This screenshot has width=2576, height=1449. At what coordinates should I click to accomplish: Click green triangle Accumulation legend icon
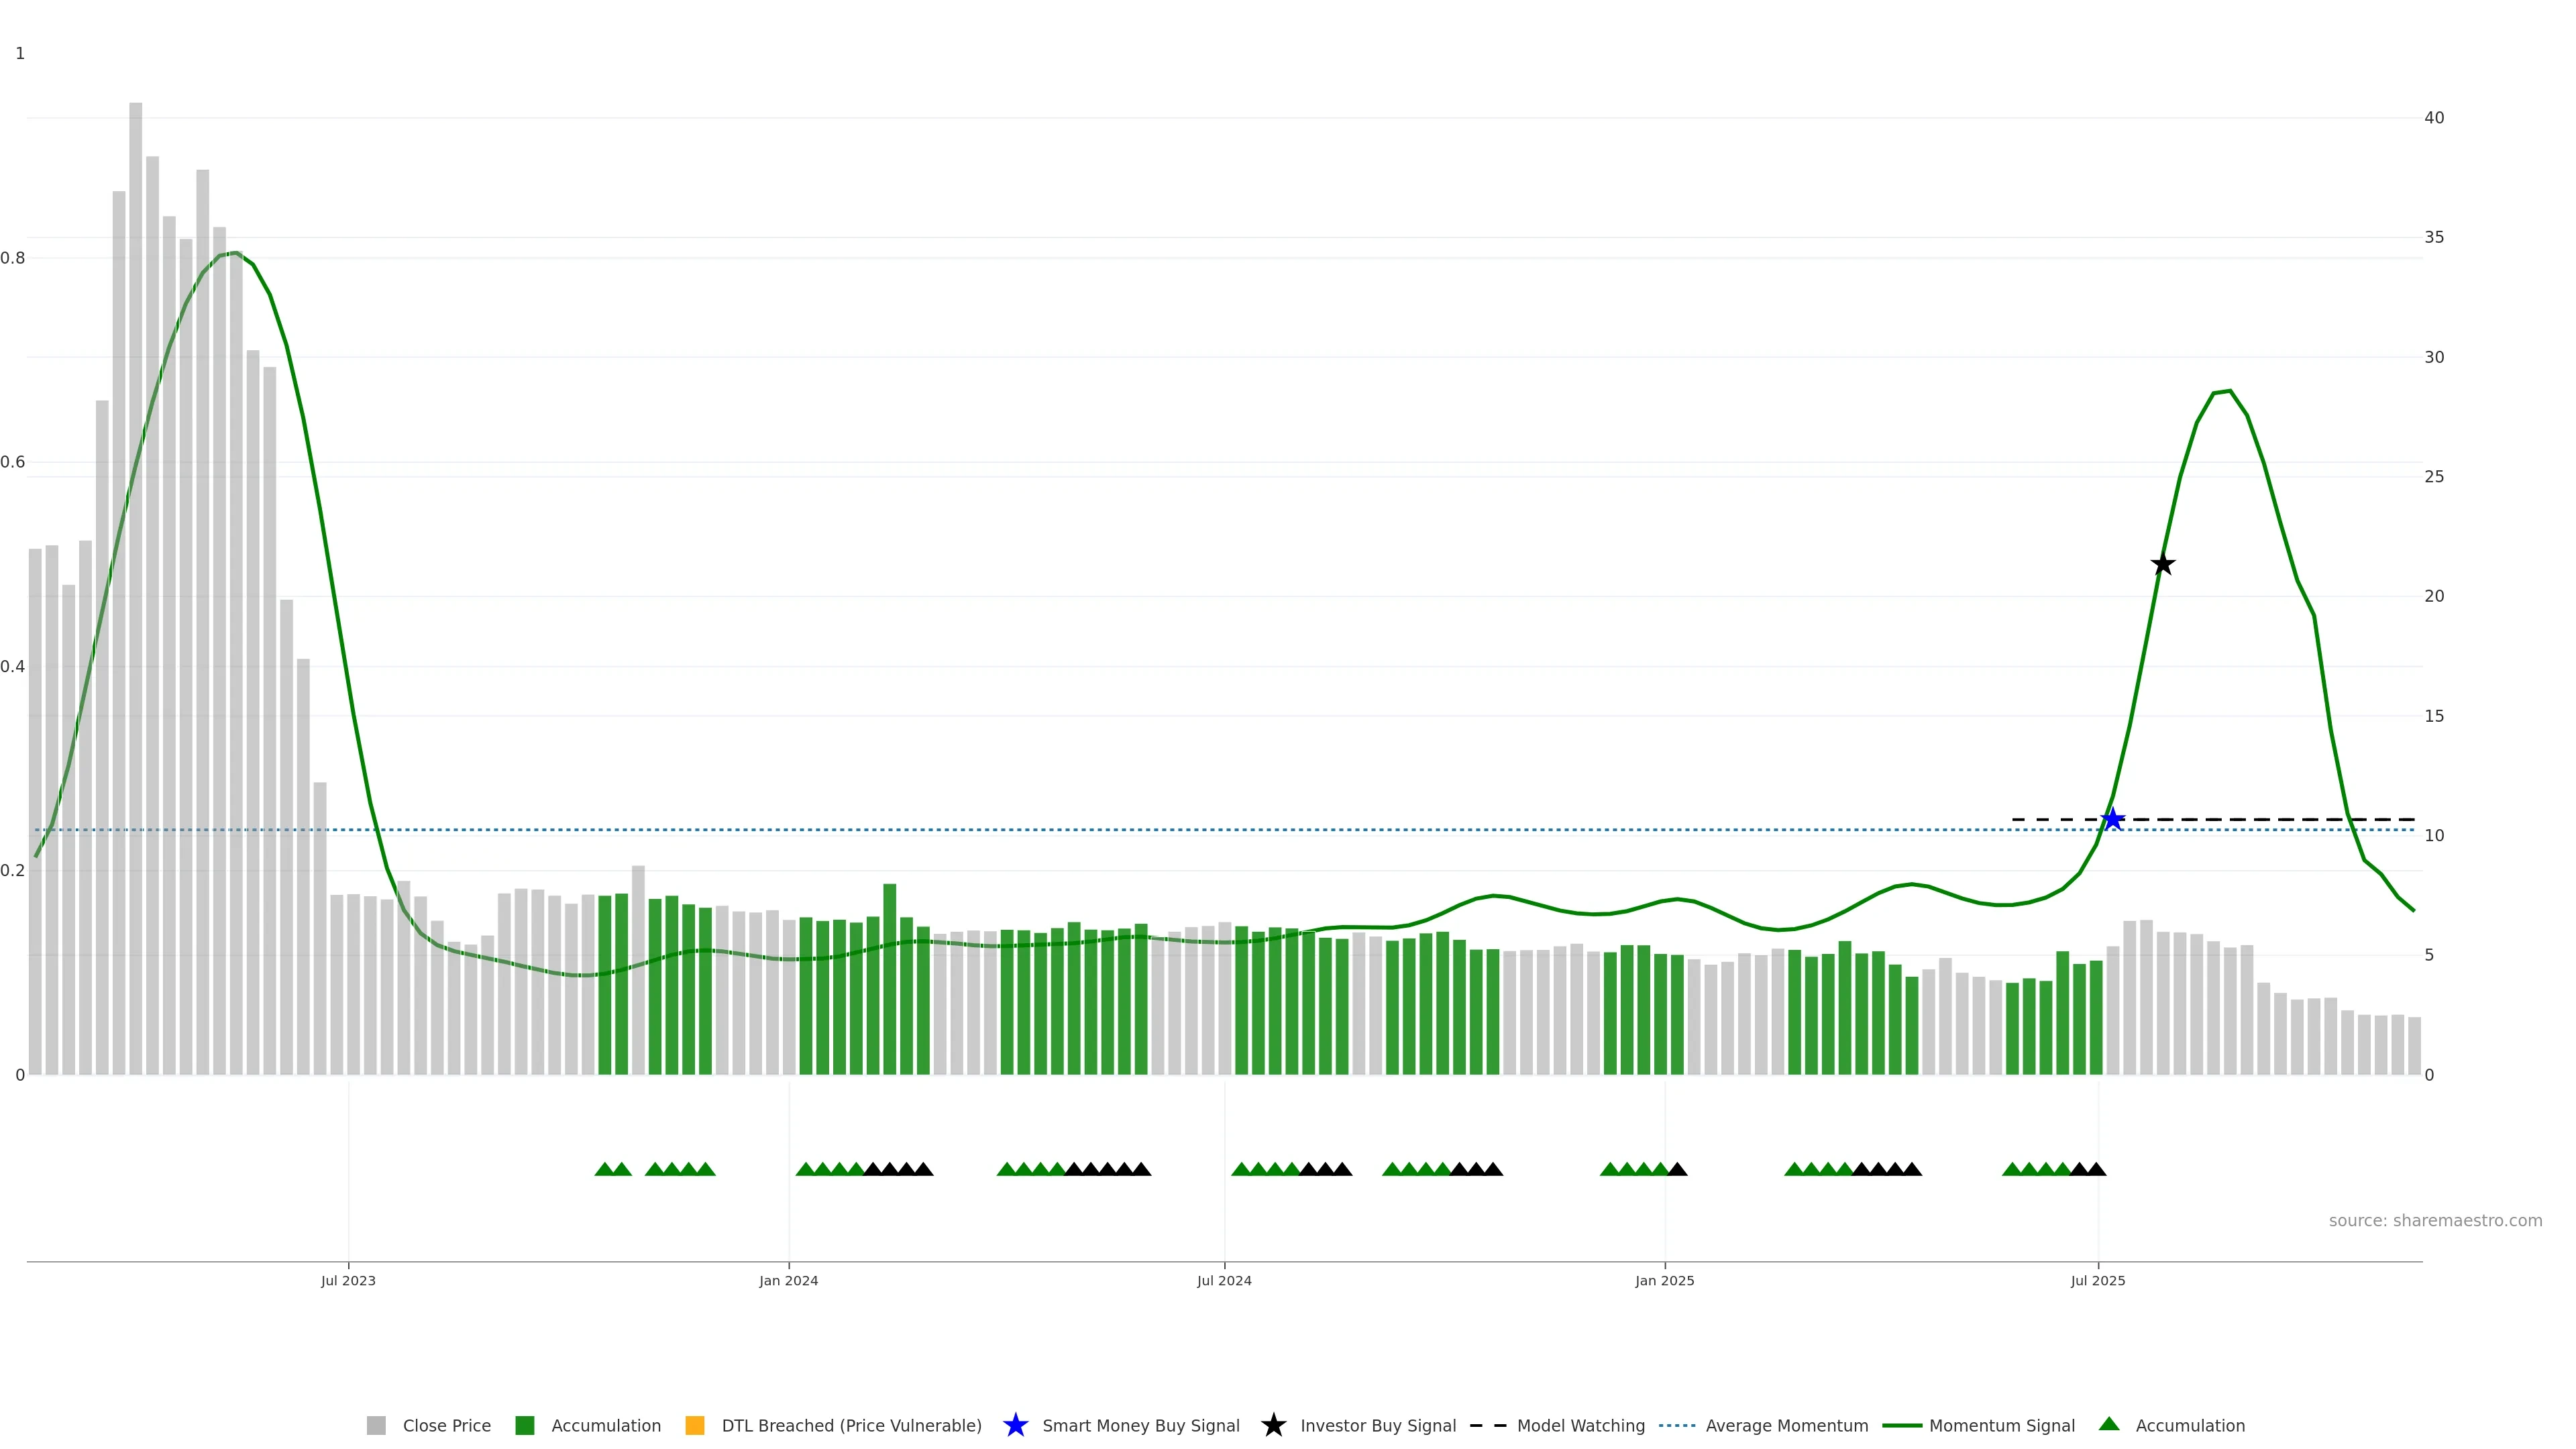click(2109, 1424)
